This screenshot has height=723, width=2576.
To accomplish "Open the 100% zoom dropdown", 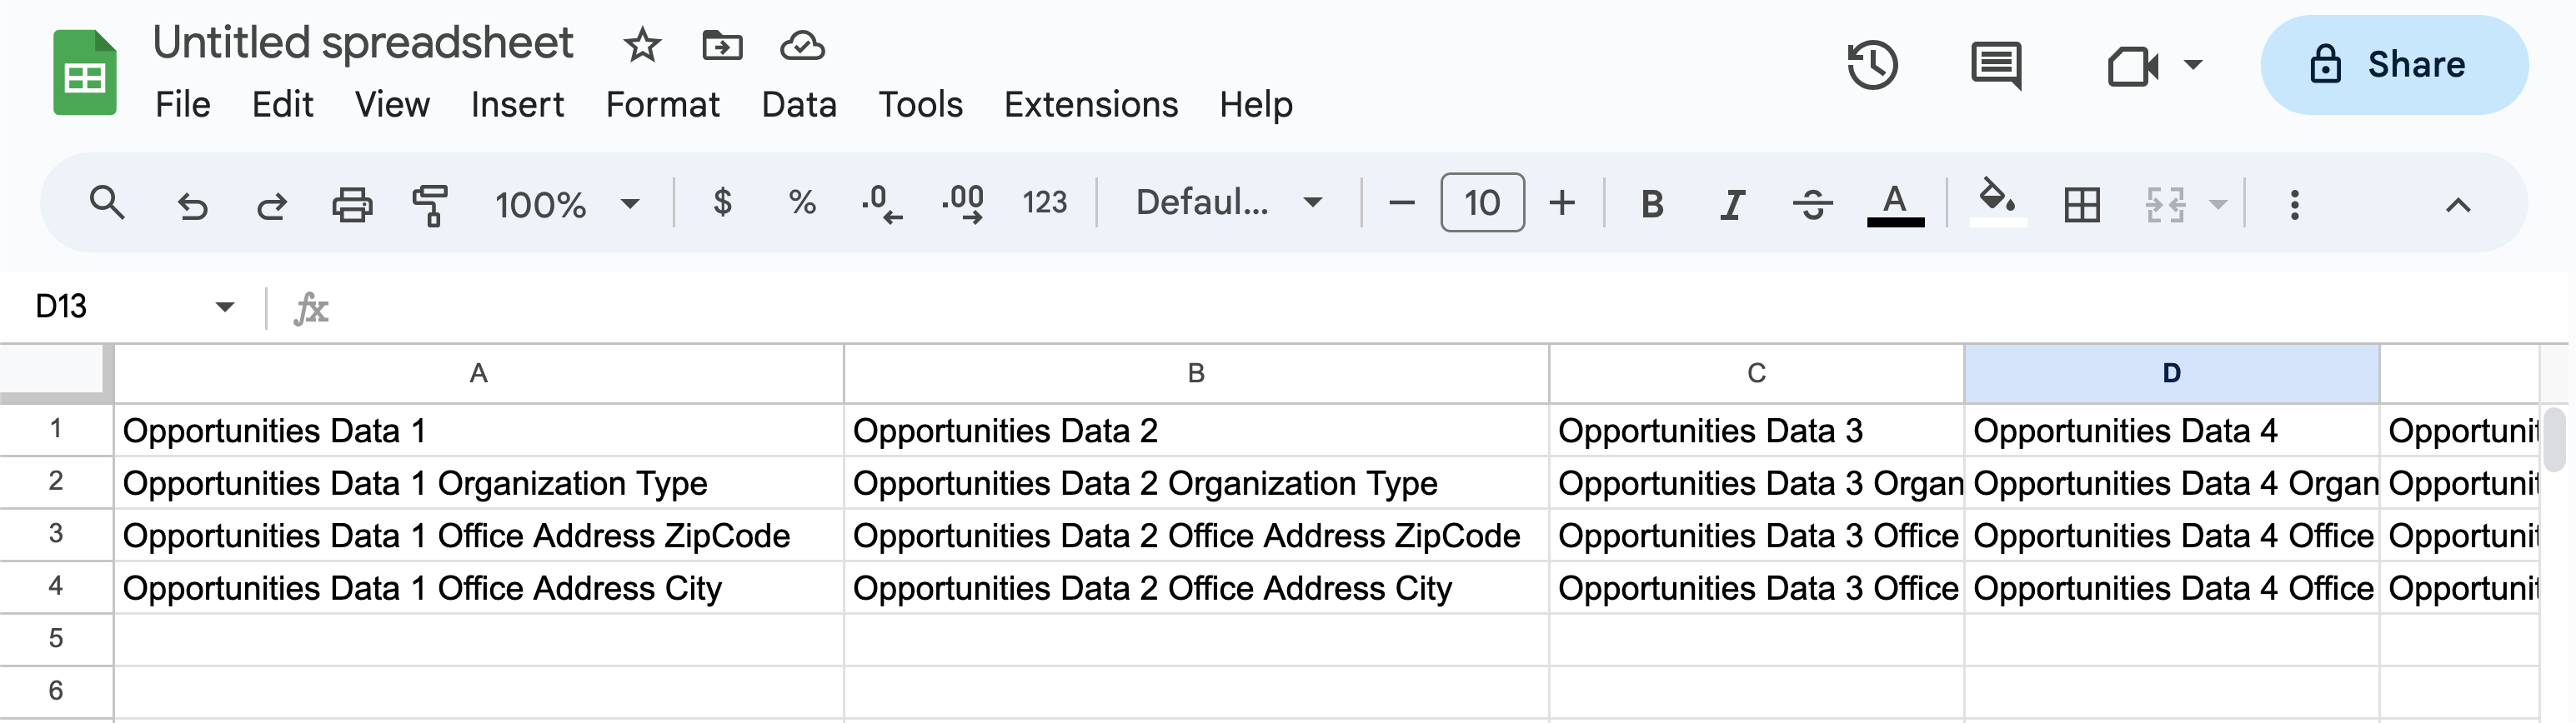I will click(x=566, y=205).
